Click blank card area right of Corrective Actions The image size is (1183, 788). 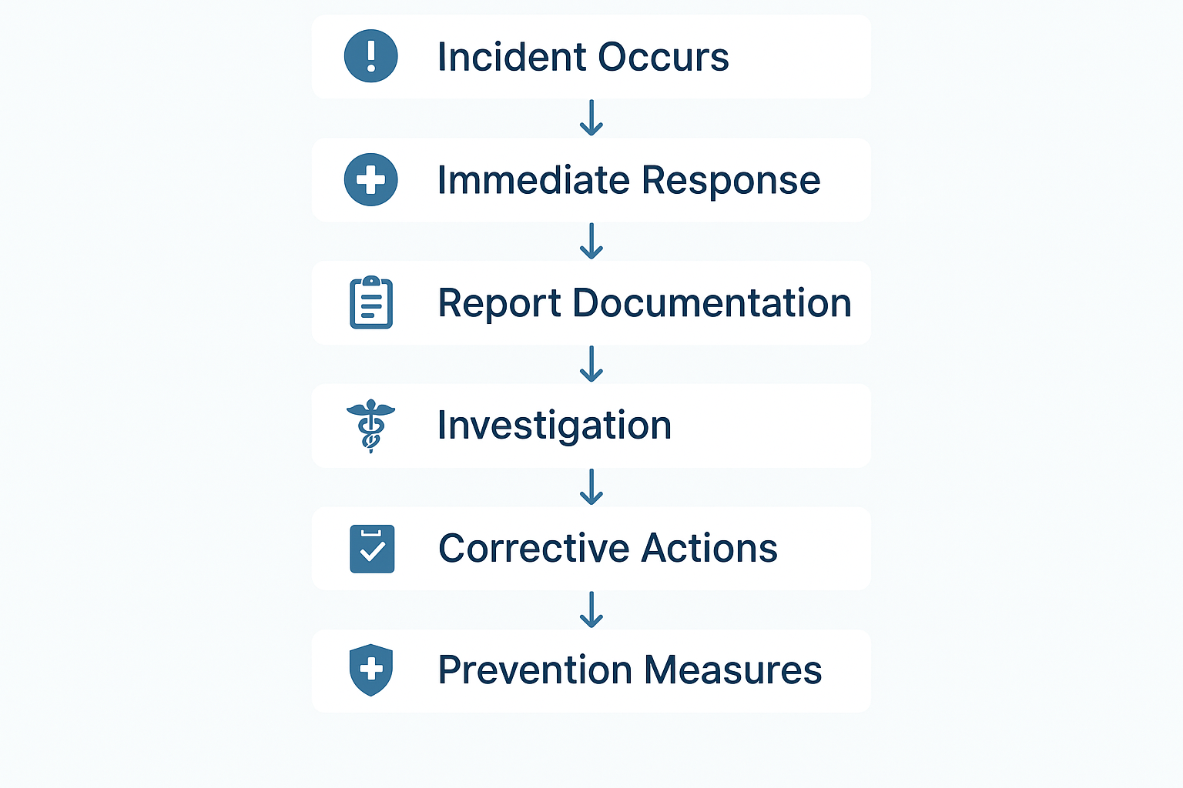point(824,549)
